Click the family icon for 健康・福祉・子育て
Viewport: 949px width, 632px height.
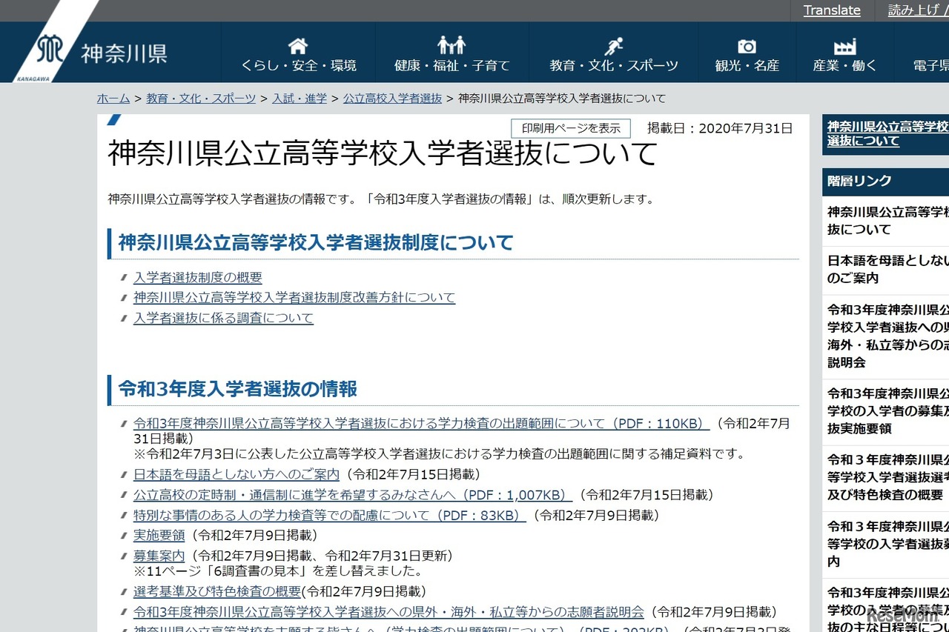pyautogui.click(x=452, y=44)
